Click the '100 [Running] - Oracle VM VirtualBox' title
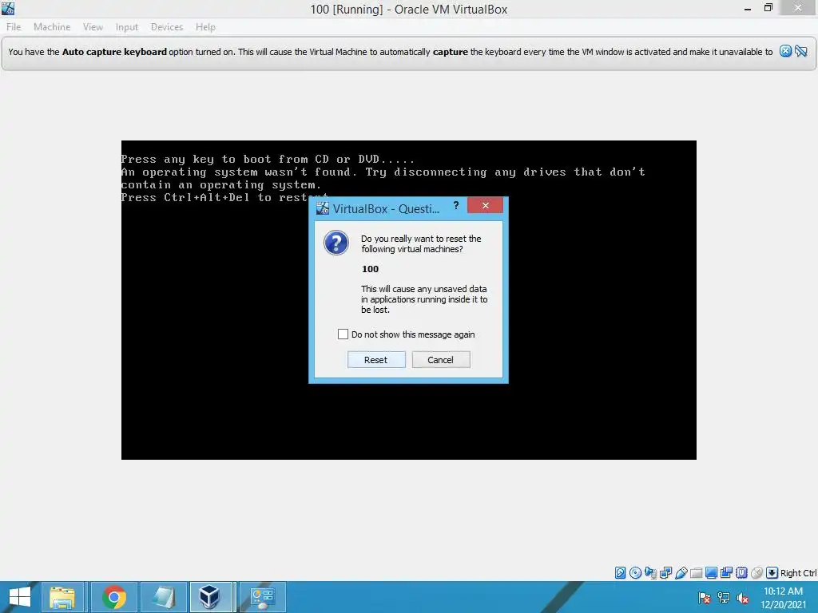 409,10
